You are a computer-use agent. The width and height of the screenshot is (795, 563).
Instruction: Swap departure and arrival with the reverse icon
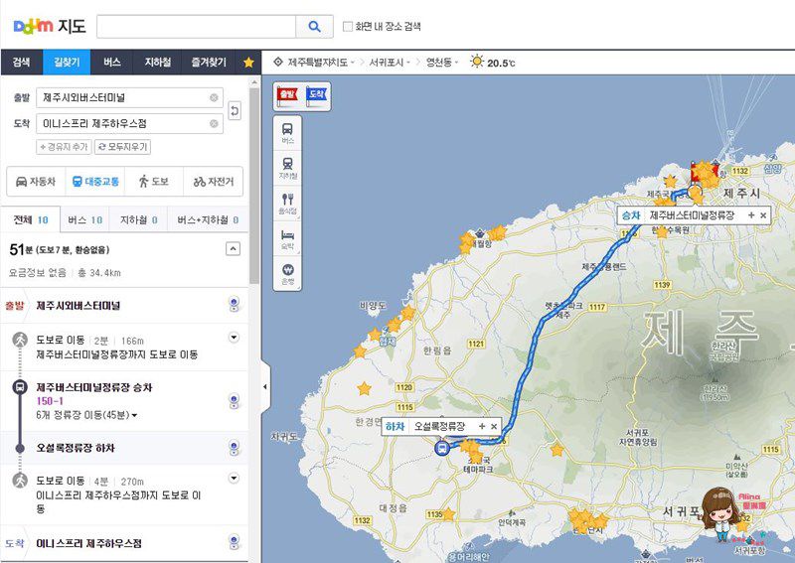[x=235, y=110]
